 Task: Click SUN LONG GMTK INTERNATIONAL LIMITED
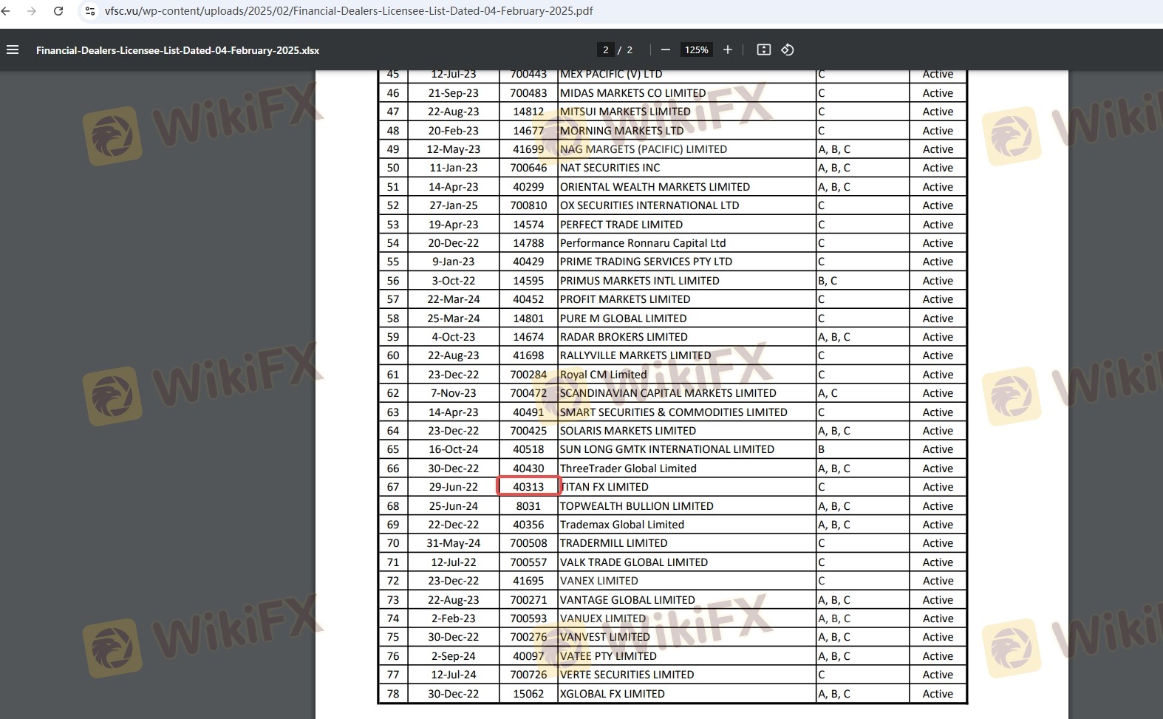point(667,449)
